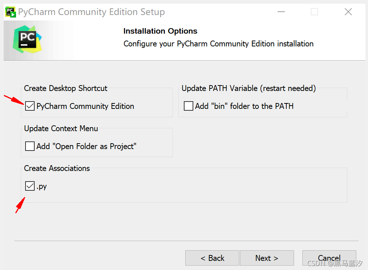Click the "Configure your PyCharm Community Edition installation" subtitle
The image size is (368, 270).
click(218, 44)
